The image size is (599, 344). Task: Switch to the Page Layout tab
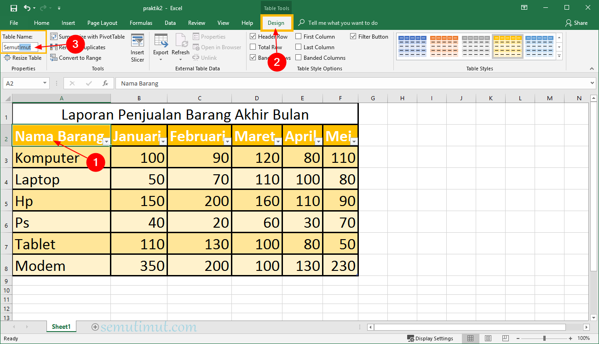tap(102, 23)
